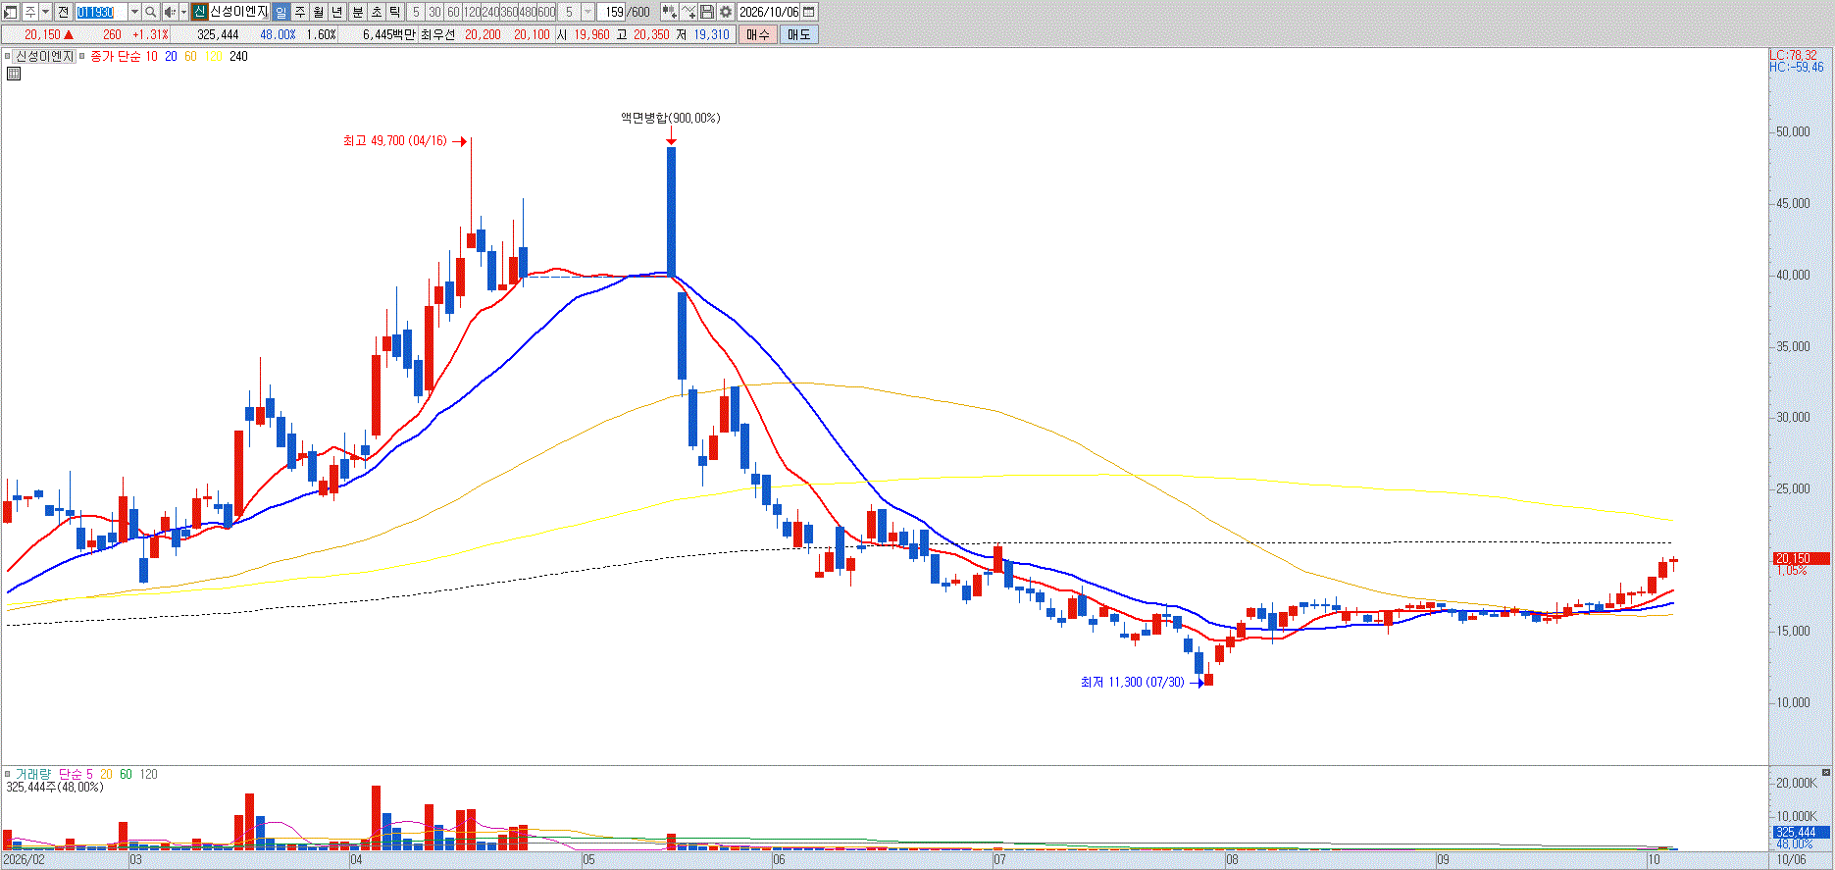Click the green 신 badge icon
This screenshot has height=870, width=1835.
pyautogui.click(x=199, y=12)
